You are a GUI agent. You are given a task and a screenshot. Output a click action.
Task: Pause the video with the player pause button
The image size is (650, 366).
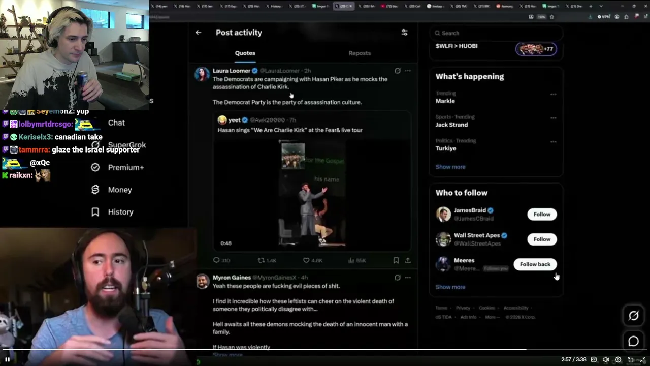(x=7, y=359)
